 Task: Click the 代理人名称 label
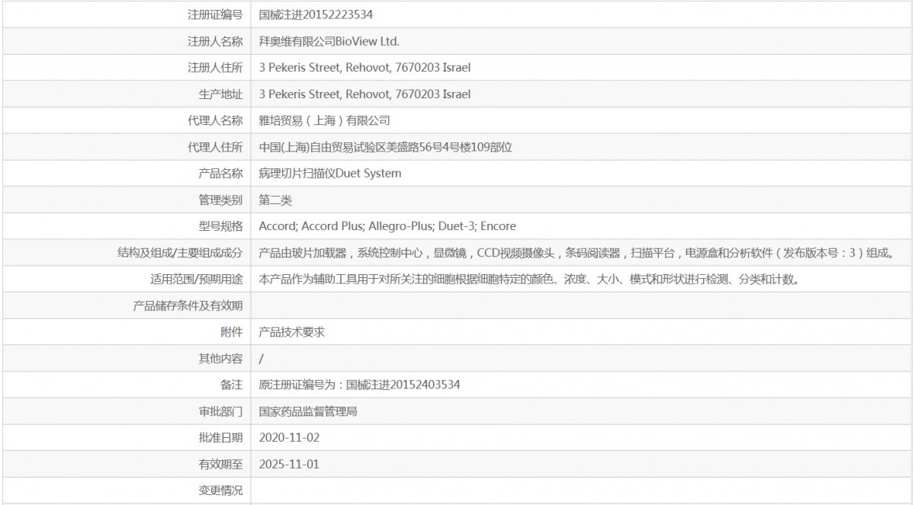click(215, 120)
